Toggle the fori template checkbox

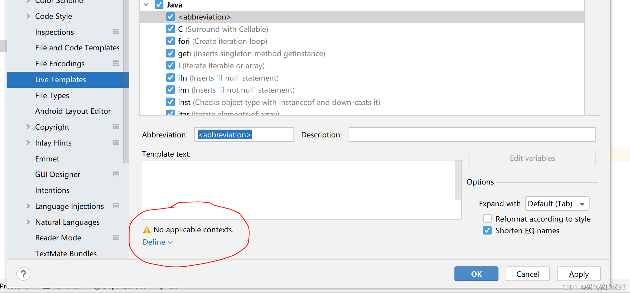(170, 41)
